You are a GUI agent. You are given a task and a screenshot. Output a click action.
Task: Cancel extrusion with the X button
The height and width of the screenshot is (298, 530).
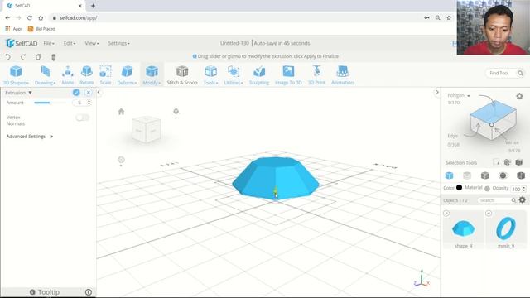pyautogui.click(x=89, y=93)
